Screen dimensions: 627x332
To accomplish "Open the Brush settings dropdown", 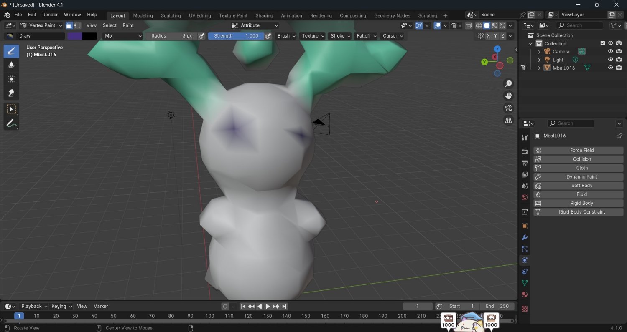I will 286,36.
